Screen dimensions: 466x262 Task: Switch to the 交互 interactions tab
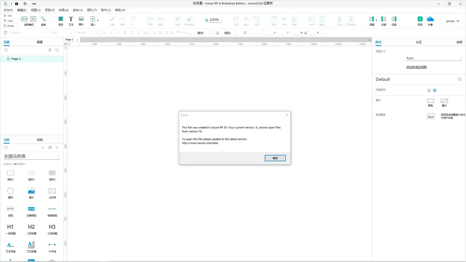point(418,42)
